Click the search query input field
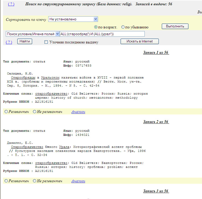The image size is (202, 199). 102,34
